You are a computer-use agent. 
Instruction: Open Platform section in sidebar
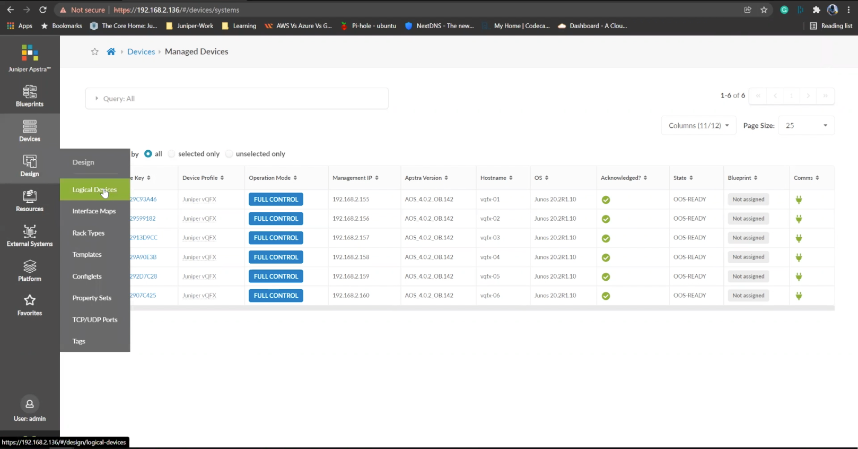coord(30,271)
